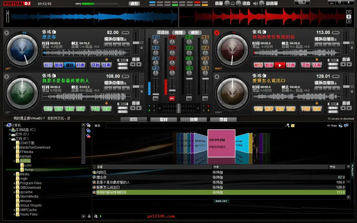Select 循环栏 panel on deck 1
The width and height of the screenshot is (357, 223).
point(123,64)
